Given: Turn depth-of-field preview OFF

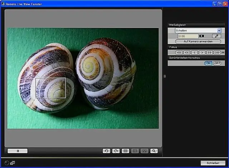Looking at the screenshot, I should (x=217, y=63).
